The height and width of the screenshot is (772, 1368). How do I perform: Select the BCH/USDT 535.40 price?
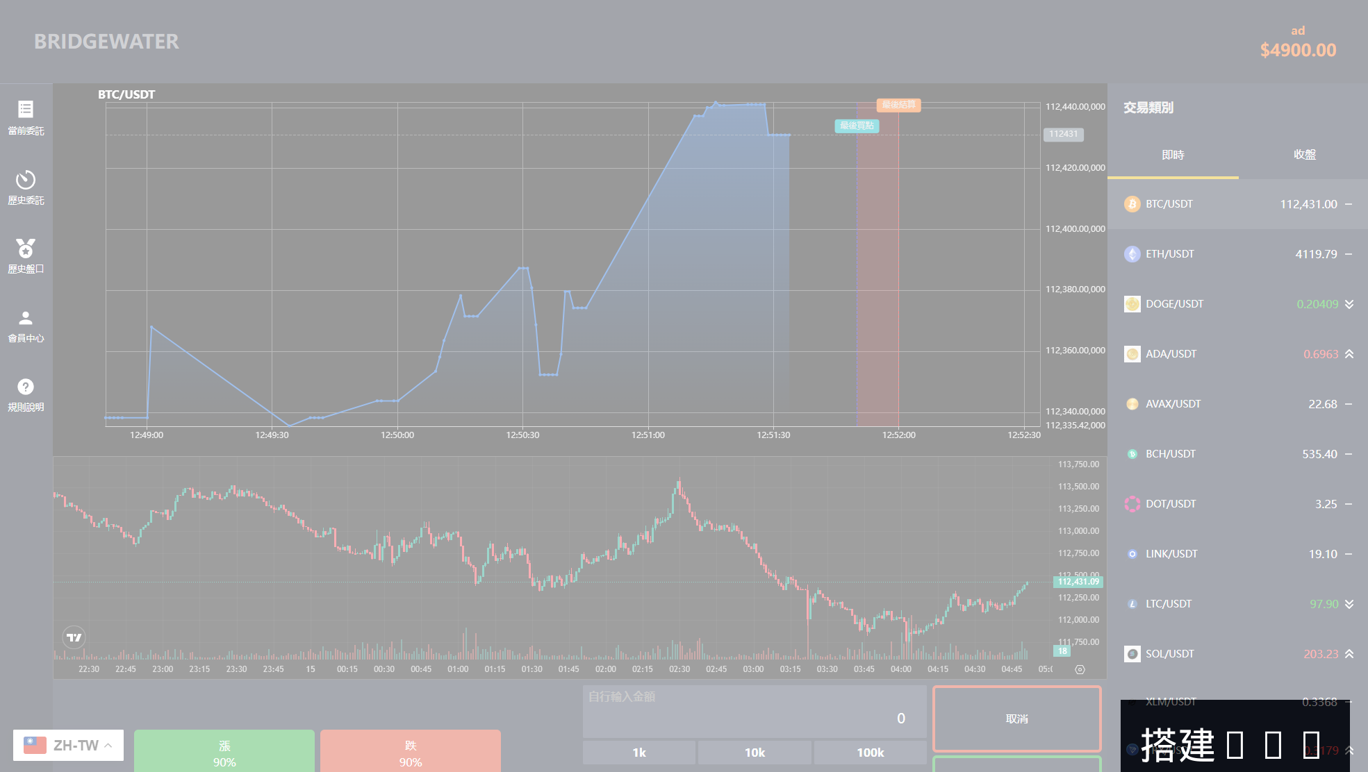(x=1319, y=454)
